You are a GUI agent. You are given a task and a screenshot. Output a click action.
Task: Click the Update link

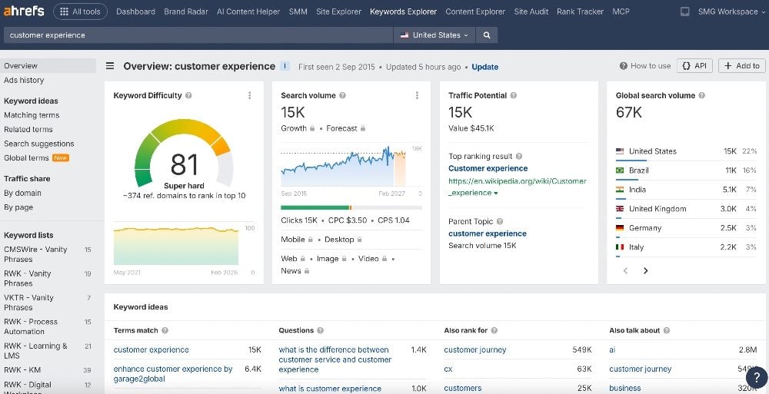click(484, 67)
